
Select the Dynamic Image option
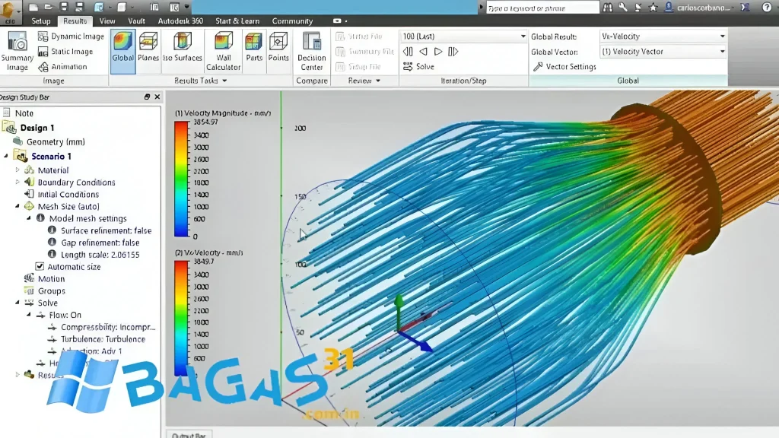click(x=71, y=36)
